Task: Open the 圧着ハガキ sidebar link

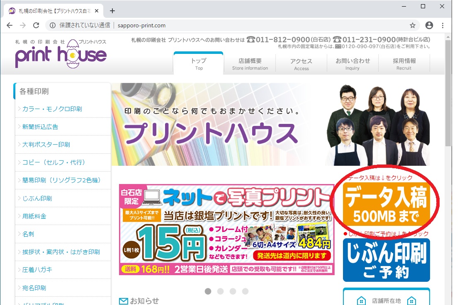Action: click(x=37, y=270)
